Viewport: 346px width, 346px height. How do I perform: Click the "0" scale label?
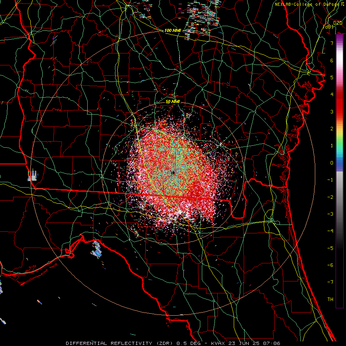tap(332, 163)
